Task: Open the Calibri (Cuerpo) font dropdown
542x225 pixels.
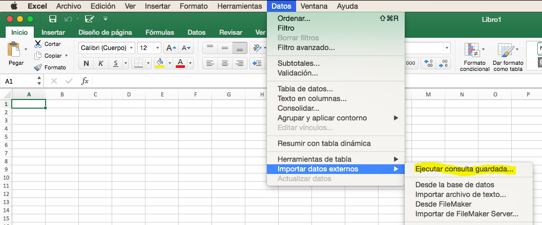Action: (131, 48)
